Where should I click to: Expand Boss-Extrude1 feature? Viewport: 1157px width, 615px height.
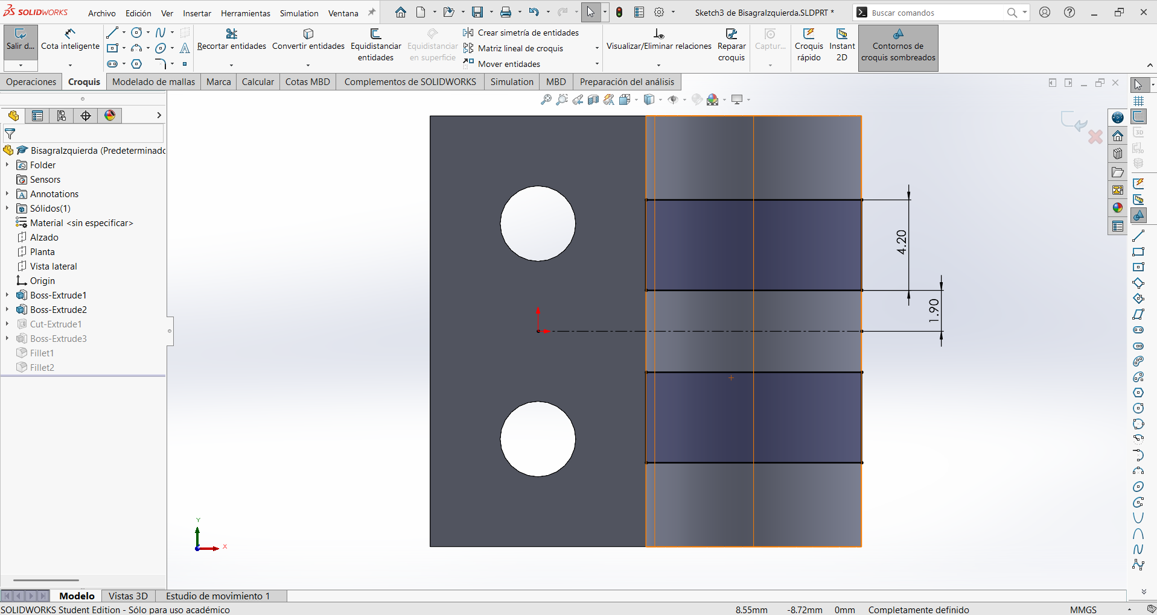point(7,295)
